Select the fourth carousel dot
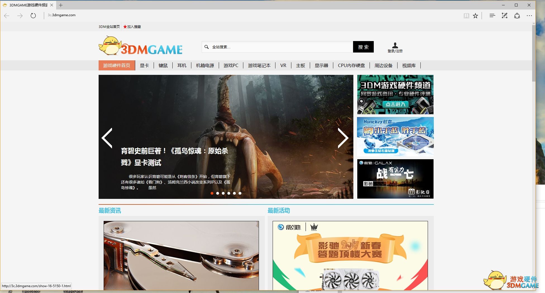This screenshot has width=545, height=293. tap(229, 193)
